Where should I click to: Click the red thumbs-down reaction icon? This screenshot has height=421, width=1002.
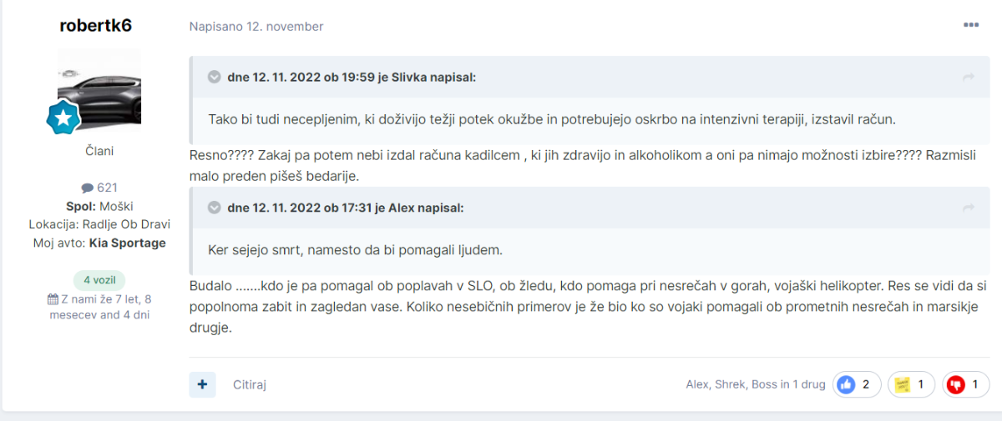coord(957,384)
